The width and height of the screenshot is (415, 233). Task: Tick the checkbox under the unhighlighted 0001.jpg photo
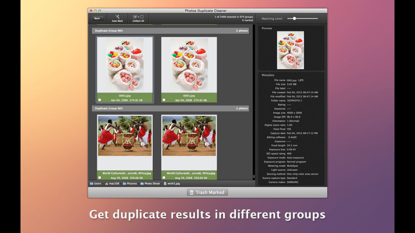point(164,100)
